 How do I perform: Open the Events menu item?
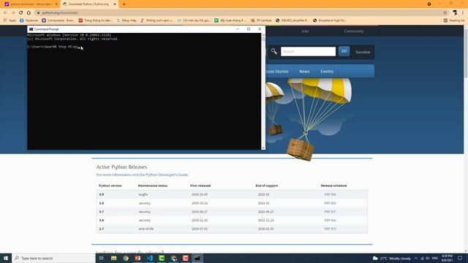pos(327,72)
